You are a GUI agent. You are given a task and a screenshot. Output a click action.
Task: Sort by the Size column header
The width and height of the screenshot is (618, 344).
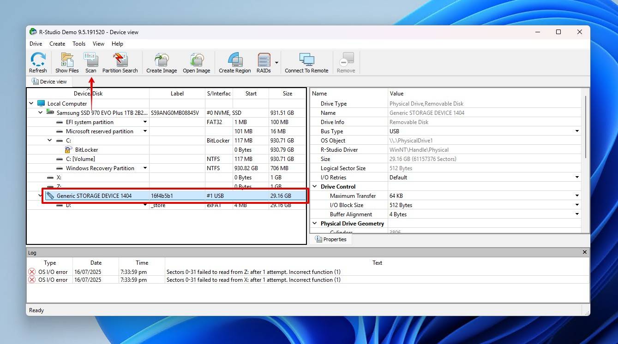(288, 93)
